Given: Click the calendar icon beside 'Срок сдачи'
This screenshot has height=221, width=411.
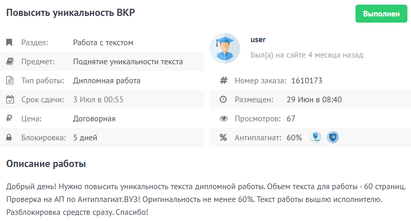Looking at the screenshot, I should coord(9,100).
